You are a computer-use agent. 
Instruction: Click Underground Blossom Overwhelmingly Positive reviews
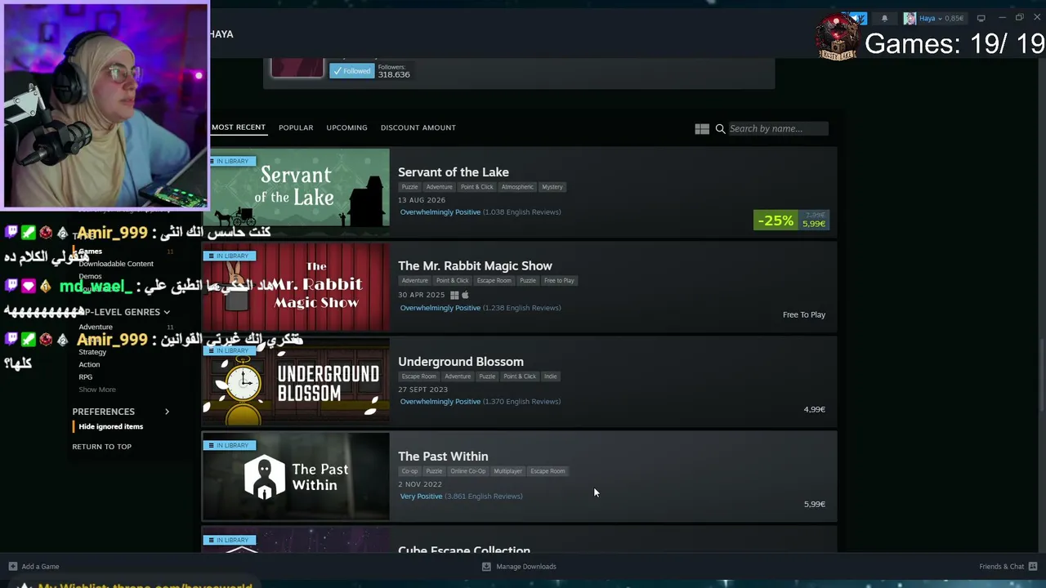pyautogui.click(x=481, y=402)
